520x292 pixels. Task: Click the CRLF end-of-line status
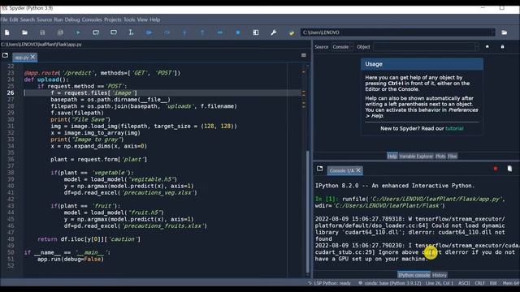tap(479, 283)
